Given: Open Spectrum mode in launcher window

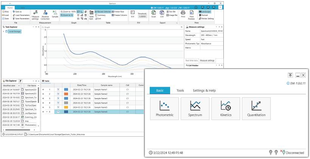Looking at the screenshot, I should point(195,109).
